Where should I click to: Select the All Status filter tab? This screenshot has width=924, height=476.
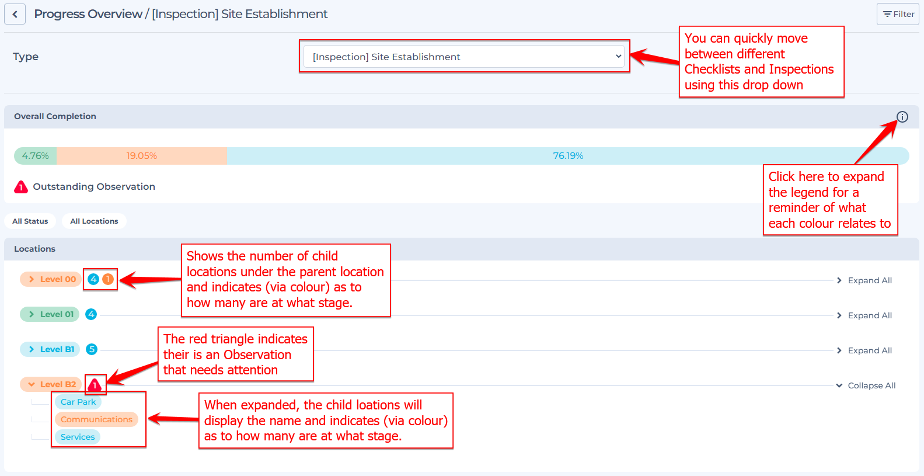30,221
